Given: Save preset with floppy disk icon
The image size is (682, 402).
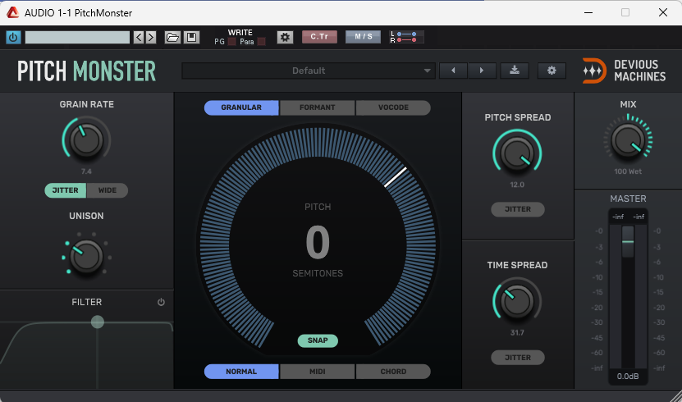Looking at the screenshot, I should (191, 38).
